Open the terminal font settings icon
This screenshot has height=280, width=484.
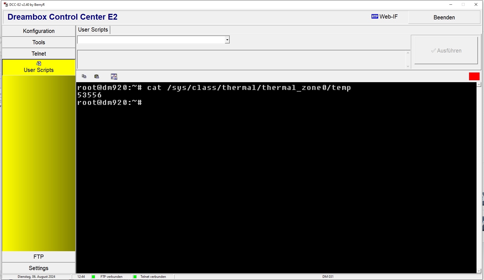point(114,77)
